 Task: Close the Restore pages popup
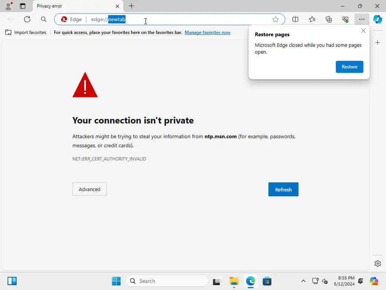[363, 31]
